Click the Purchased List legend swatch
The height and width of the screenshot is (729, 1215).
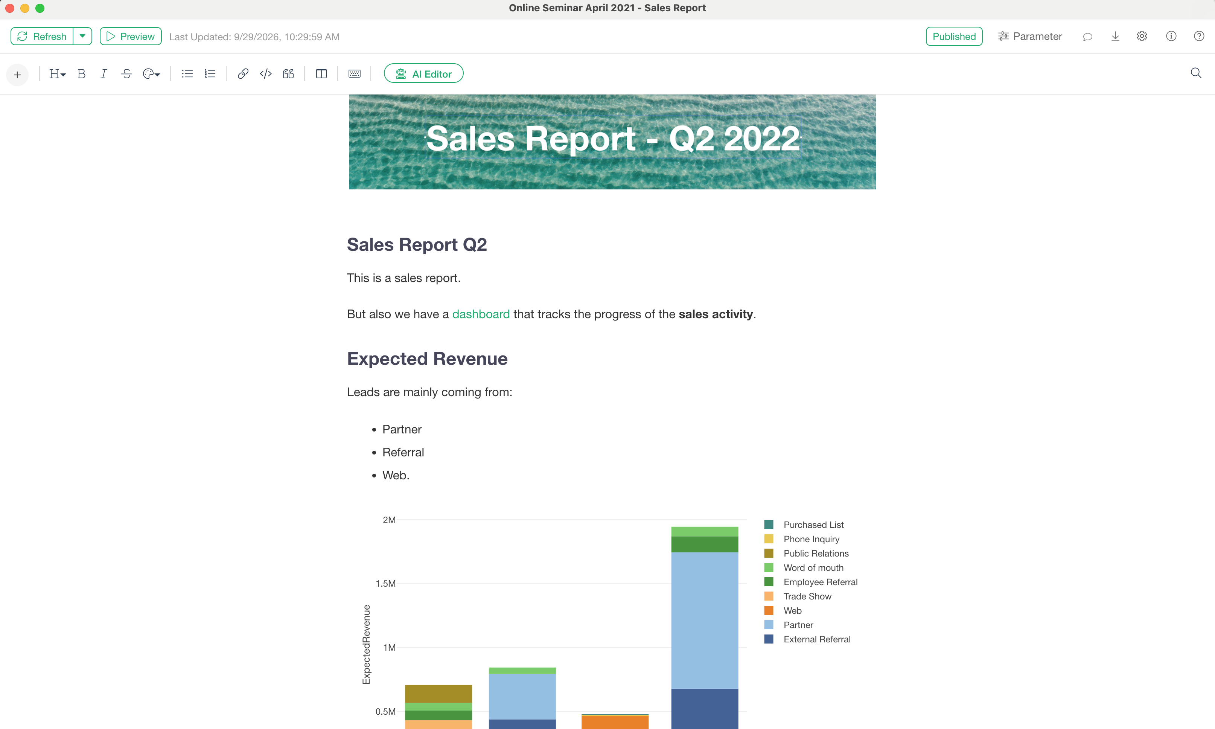[x=769, y=525]
